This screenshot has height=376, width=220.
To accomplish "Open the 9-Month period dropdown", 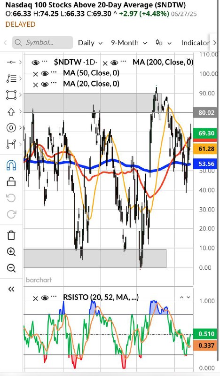I will pyautogui.click(x=129, y=43).
